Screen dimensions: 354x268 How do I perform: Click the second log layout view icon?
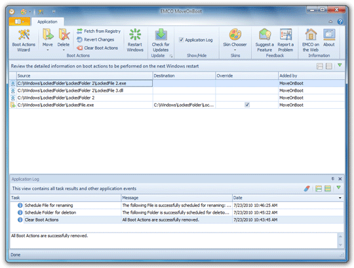[x=328, y=188]
